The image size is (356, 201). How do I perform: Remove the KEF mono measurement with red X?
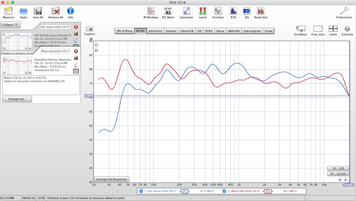point(76,27)
